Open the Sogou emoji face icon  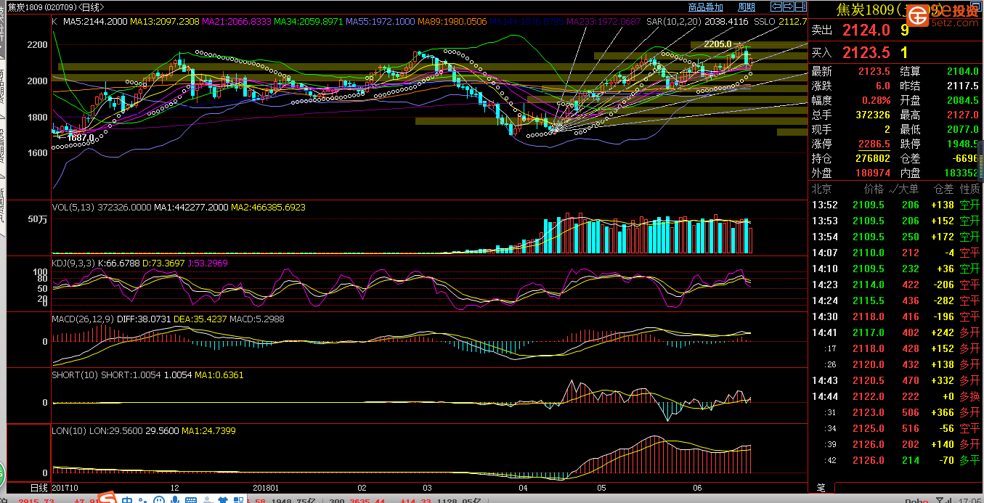click(158, 500)
